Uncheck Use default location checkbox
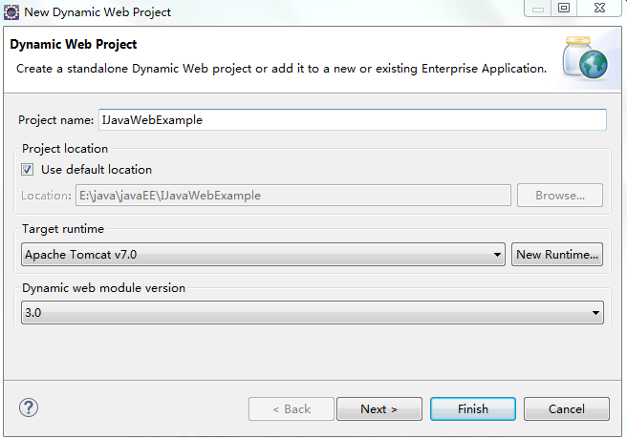Viewport: 627px width, 438px height. point(27,170)
